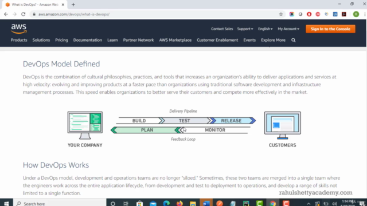The width and height of the screenshot is (367, 206).
Task: Open the Adobe Acrobat extension icon
Action: (344, 14)
